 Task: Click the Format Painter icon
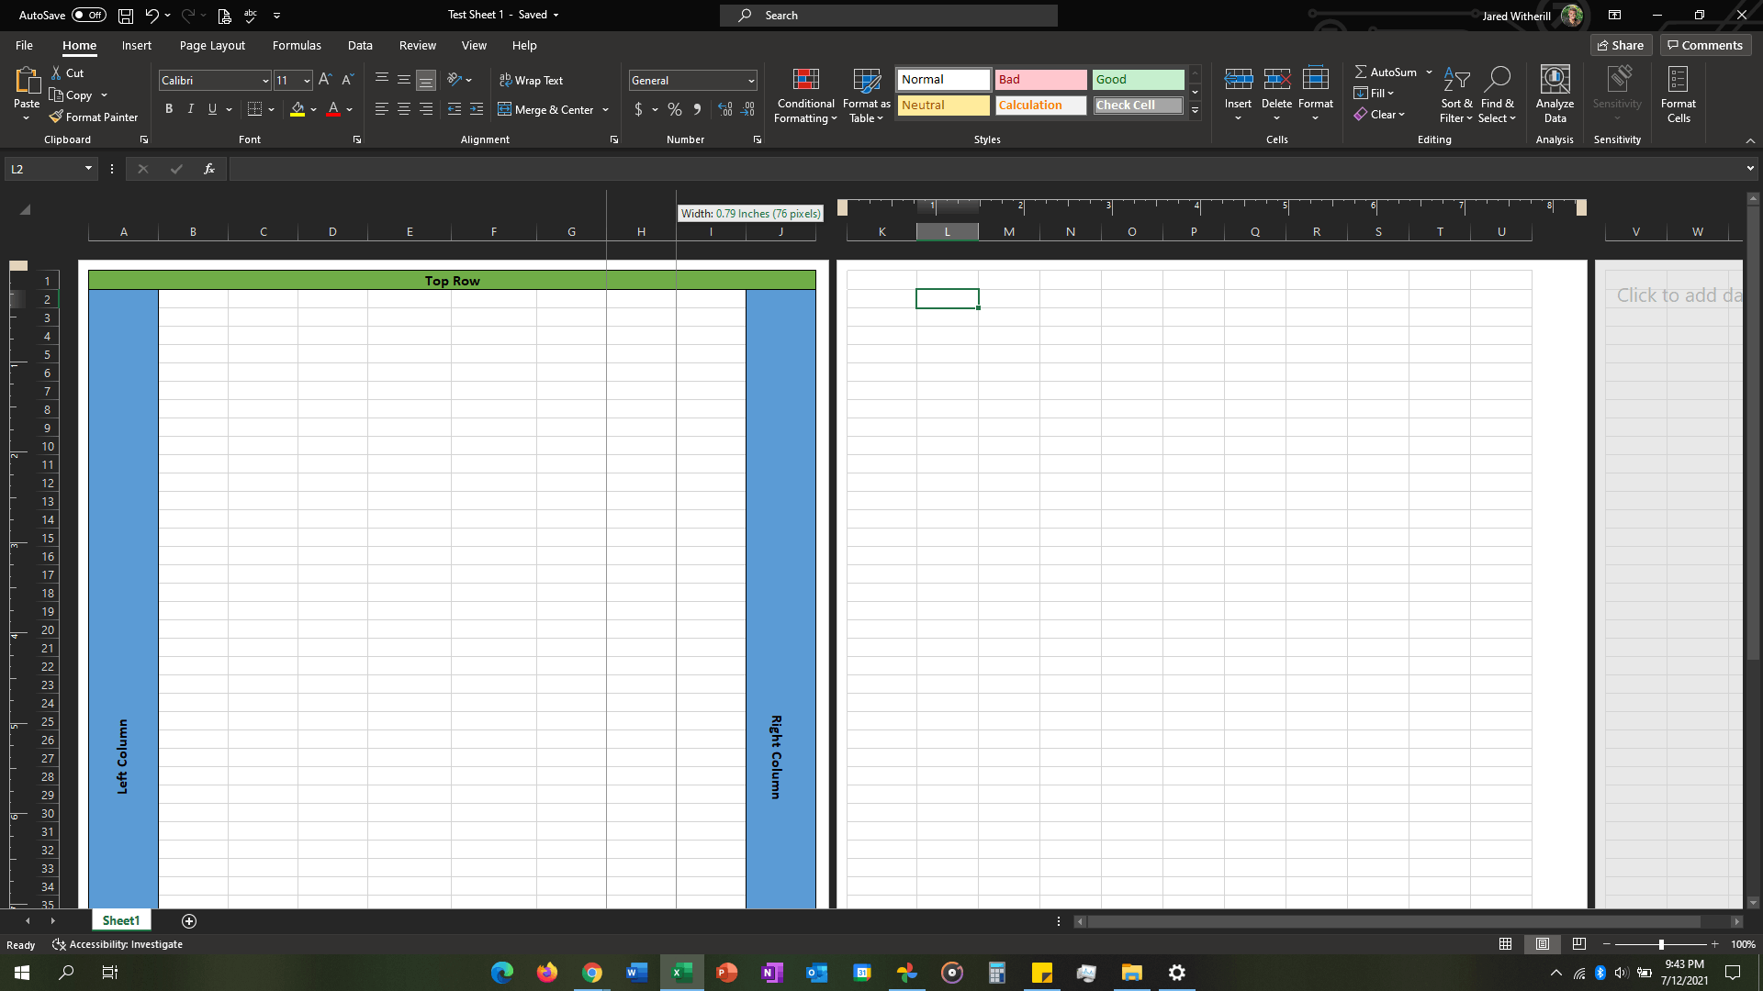pyautogui.click(x=57, y=117)
